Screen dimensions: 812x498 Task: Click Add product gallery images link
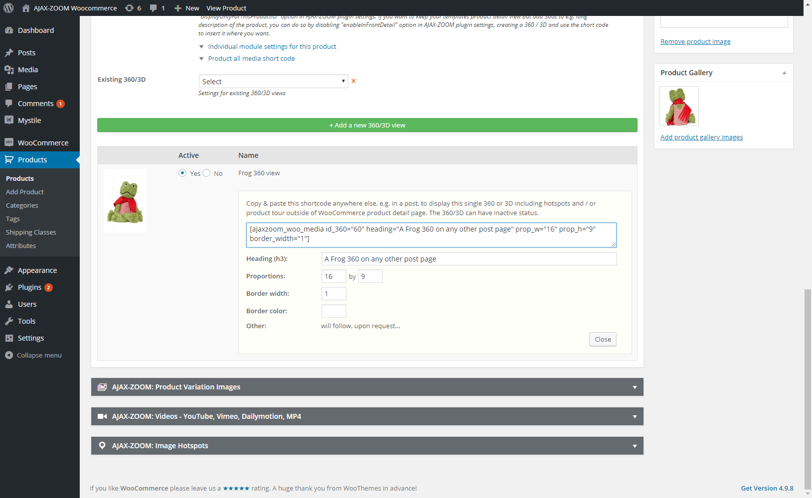click(x=701, y=137)
